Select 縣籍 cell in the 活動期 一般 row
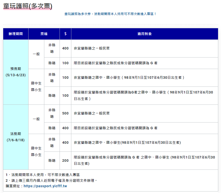The image size is (221, 193). click(52, 128)
